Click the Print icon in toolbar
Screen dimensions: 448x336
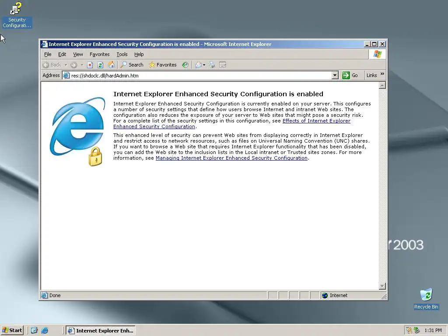click(212, 65)
